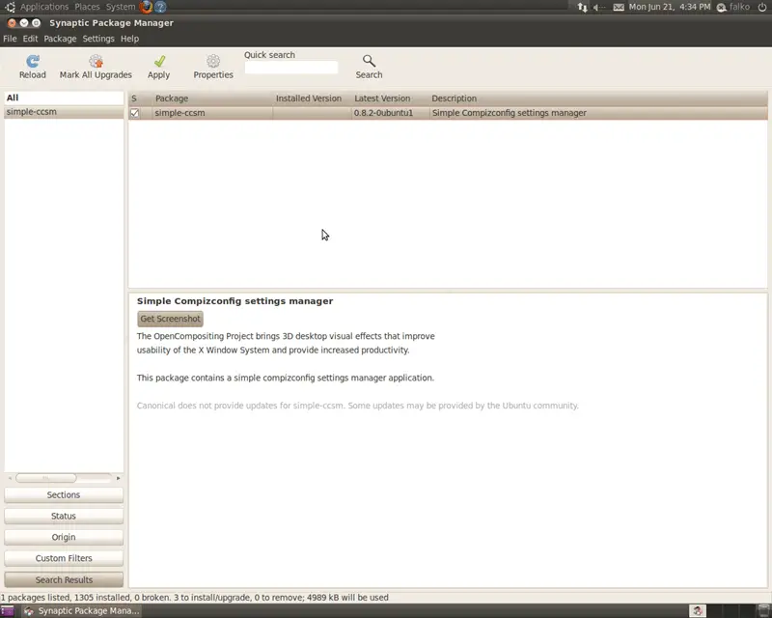The image size is (772, 618).
Task: Click the power shutdown icon
Action: pyautogui.click(x=761, y=7)
